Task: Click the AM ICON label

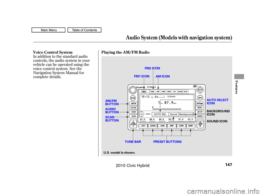Action: pos(163,76)
